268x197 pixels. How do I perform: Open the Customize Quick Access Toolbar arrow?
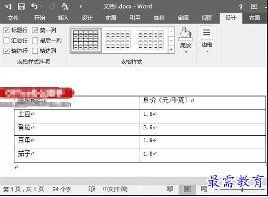(81, 6)
